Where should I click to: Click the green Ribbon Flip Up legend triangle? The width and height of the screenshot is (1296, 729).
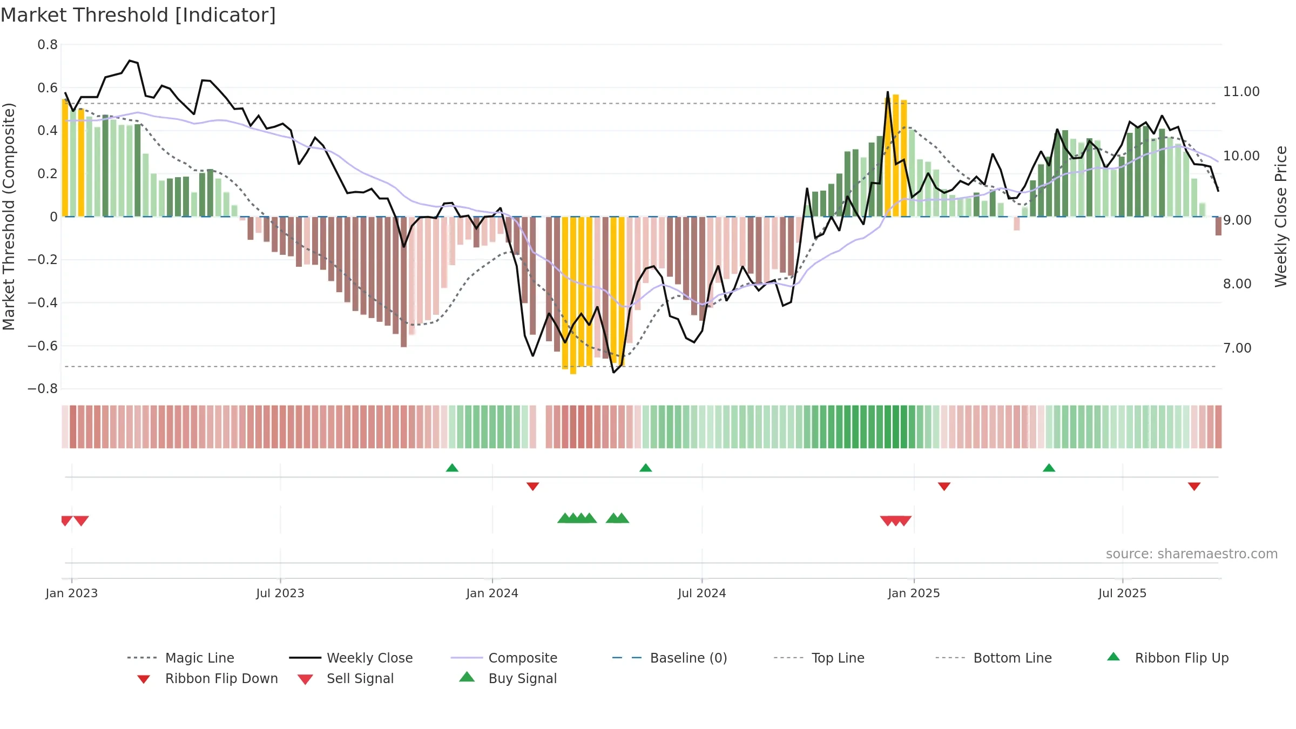tap(1113, 657)
